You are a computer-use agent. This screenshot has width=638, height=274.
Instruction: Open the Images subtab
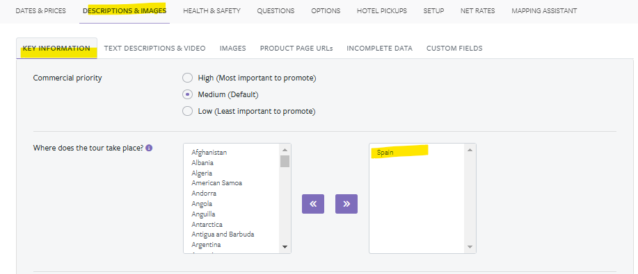[233, 49]
